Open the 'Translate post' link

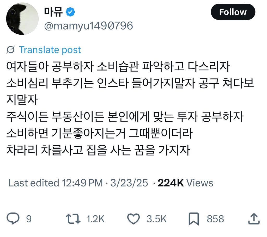(51, 50)
